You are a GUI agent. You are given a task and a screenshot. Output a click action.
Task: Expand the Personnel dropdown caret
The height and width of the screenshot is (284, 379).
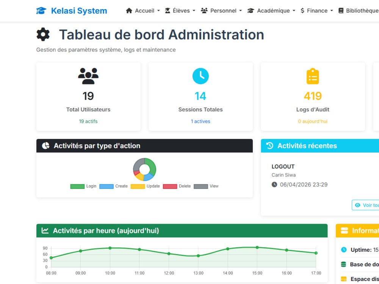tap(241, 11)
